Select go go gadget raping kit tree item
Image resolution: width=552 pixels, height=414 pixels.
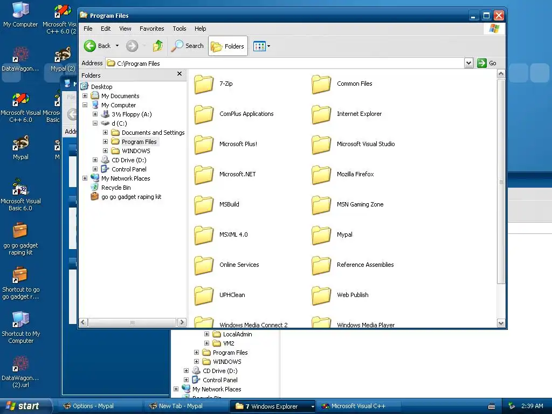click(x=131, y=197)
